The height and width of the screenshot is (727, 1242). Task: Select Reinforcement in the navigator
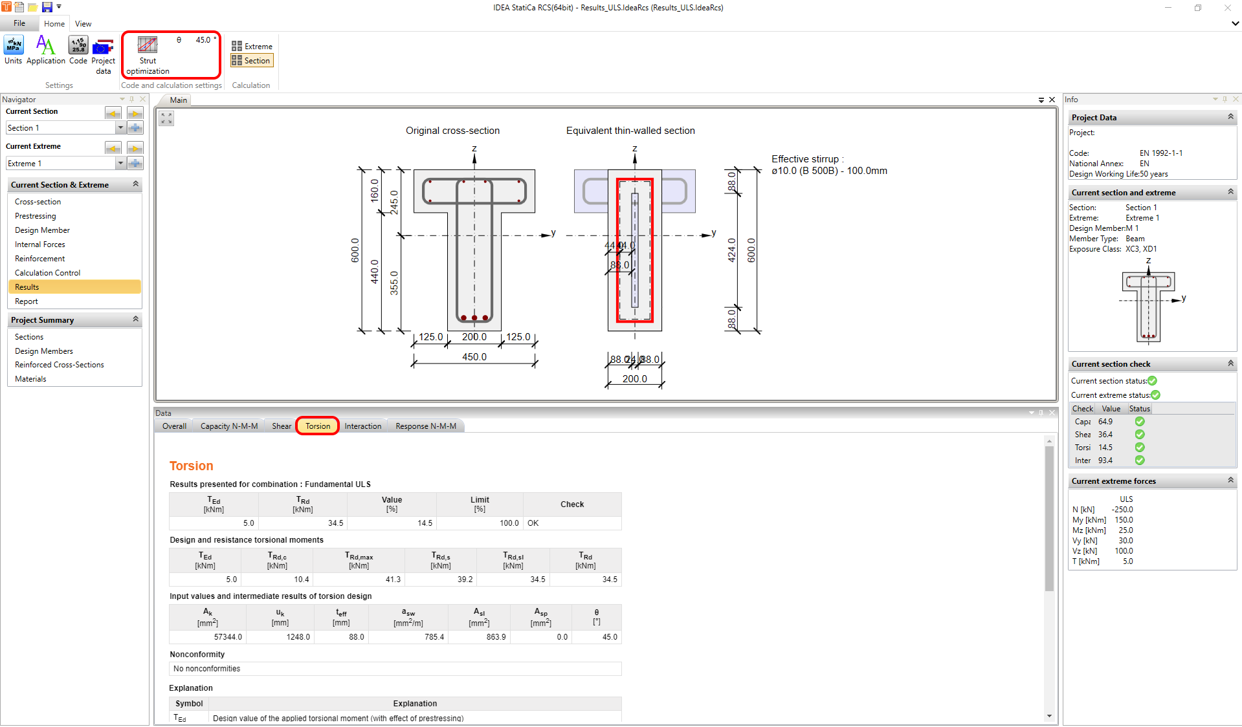(x=40, y=259)
